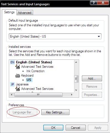Click the list's scroll down arrow
Image resolution: width=110 pixels, height=133 pixels.
(x=76, y=90)
